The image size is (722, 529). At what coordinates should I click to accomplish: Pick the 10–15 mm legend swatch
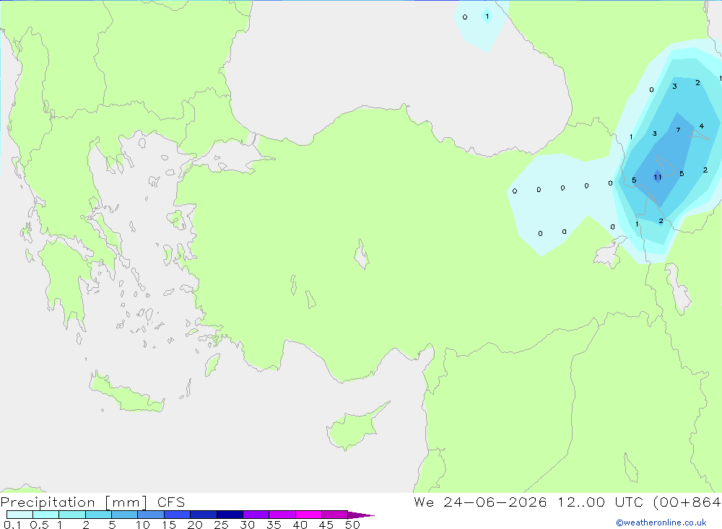click(x=151, y=515)
